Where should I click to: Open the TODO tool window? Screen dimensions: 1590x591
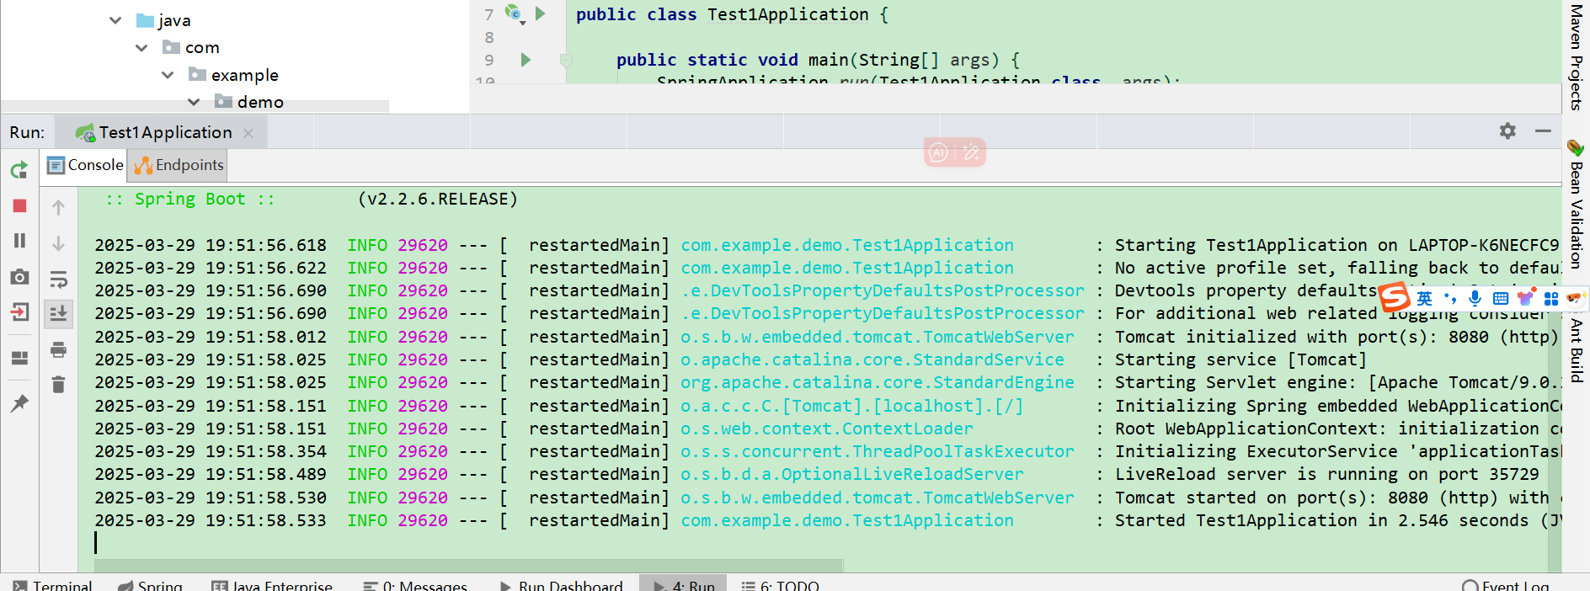[780, 584]
